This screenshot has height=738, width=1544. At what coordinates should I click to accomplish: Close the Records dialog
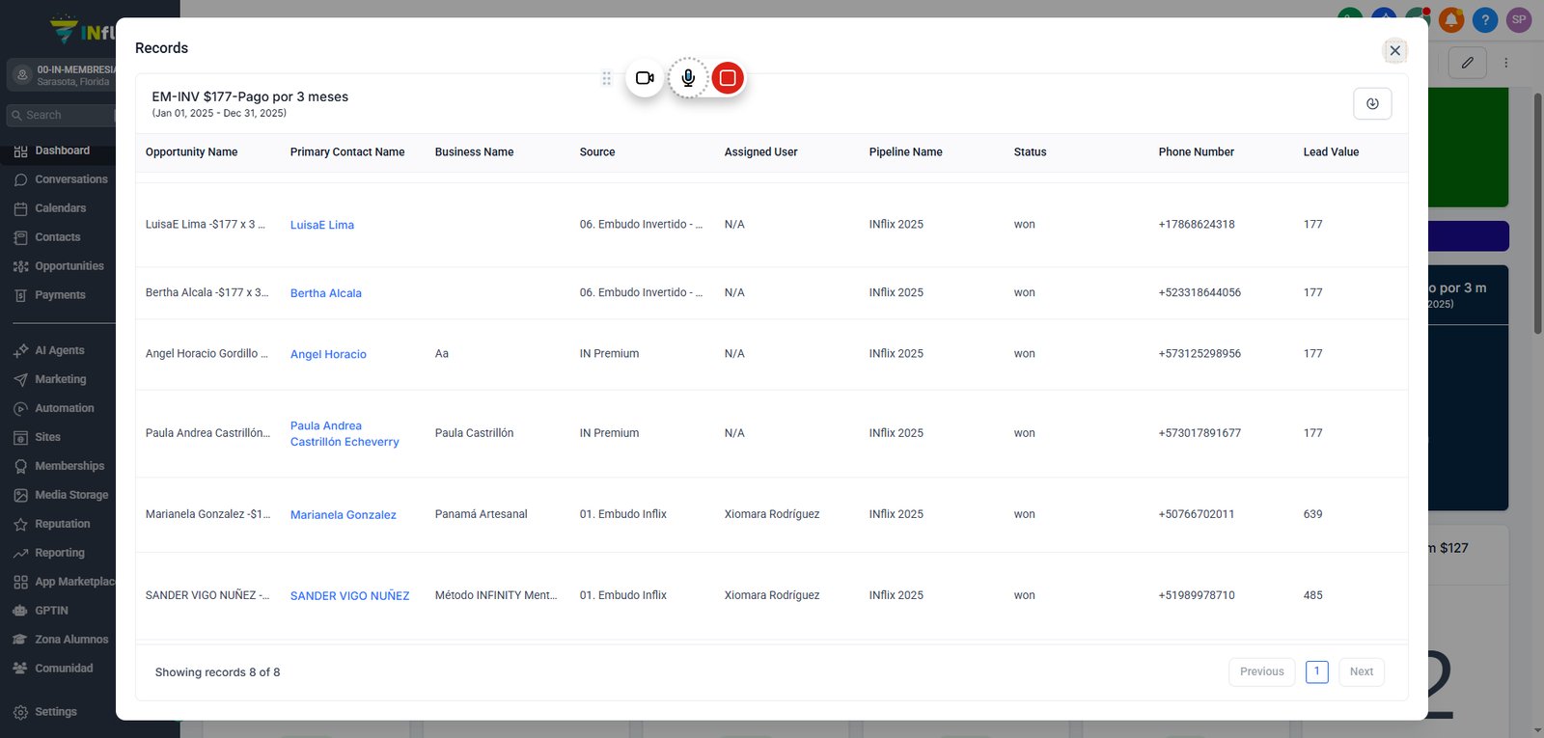click(x=1394, y=50)
